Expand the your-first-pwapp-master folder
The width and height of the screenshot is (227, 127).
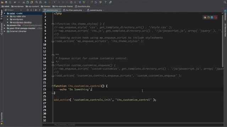click(x=5, y=28)
